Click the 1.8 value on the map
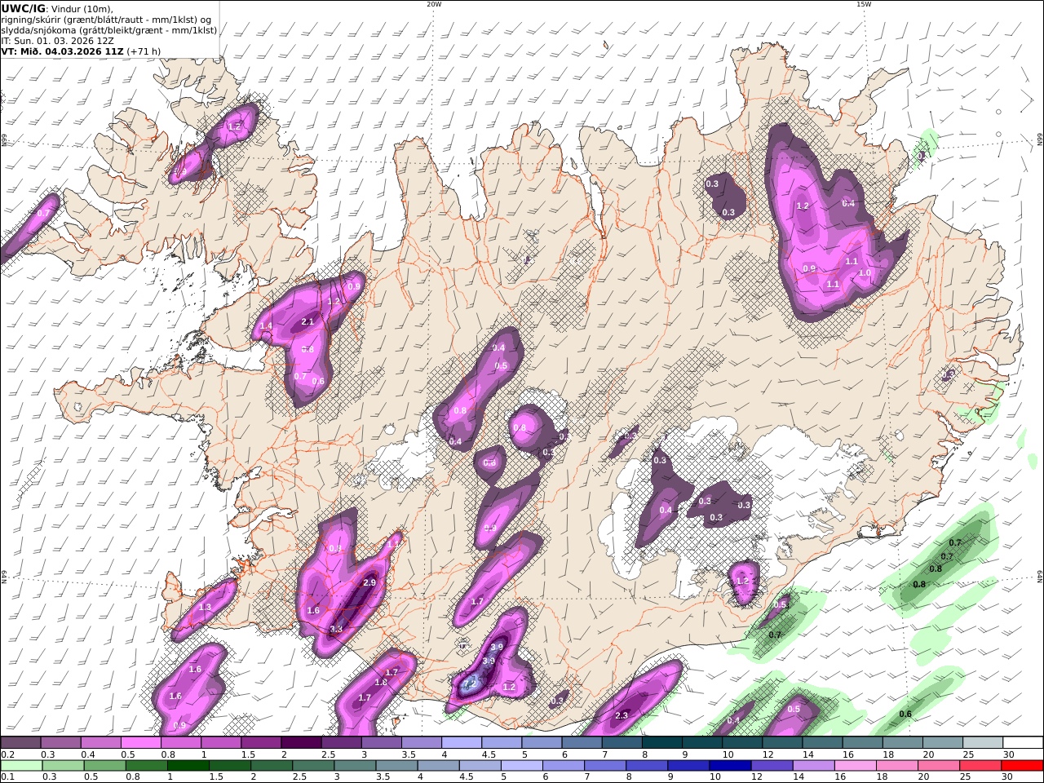This screenshot has height=783, width=1044. point(381,683)
